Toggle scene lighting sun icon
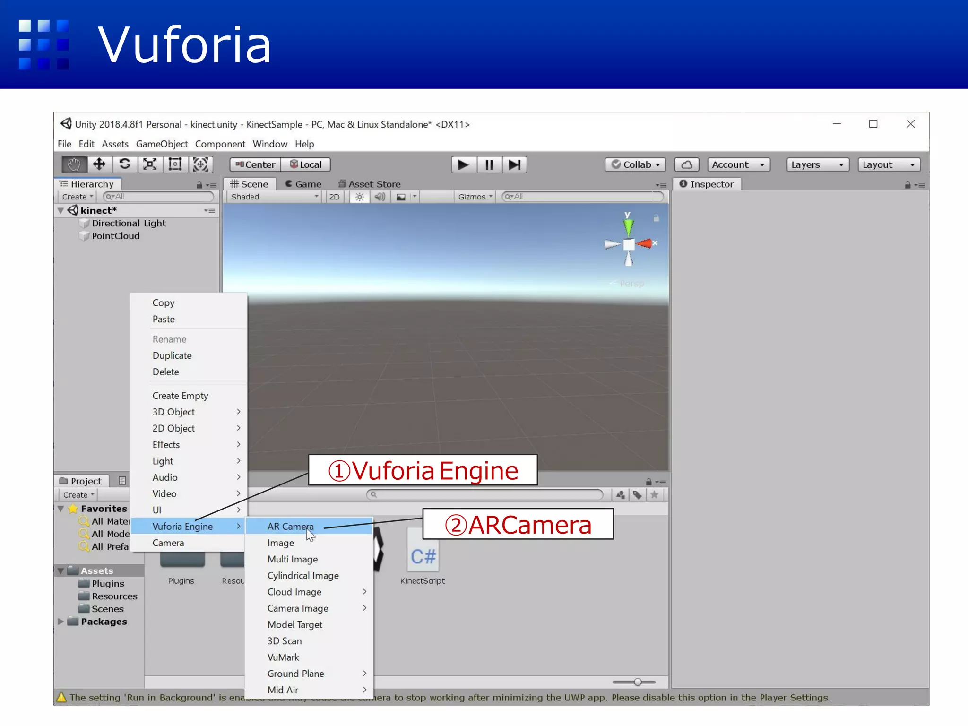968x726 pixels. [x=360, y=197]
